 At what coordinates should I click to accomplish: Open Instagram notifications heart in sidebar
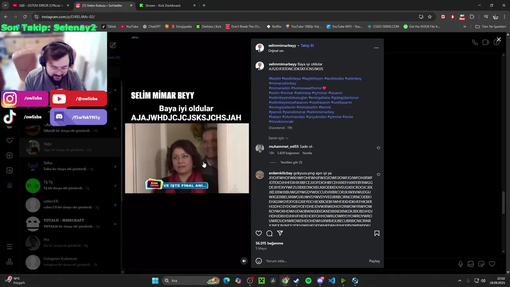click(x=10, y=141)
